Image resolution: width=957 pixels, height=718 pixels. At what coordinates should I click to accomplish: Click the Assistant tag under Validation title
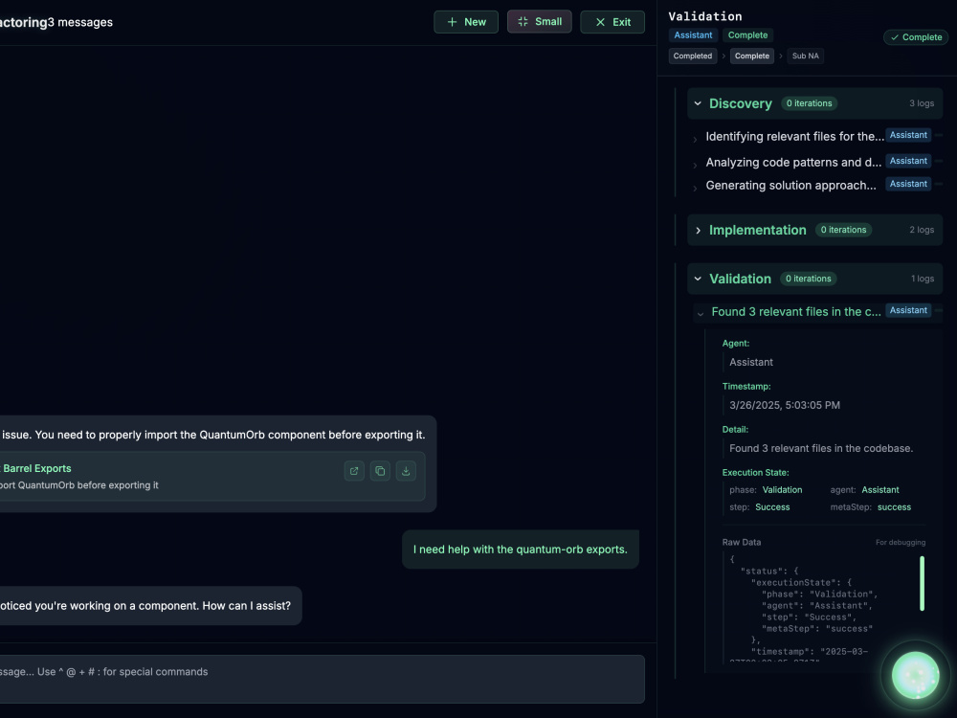click(693, 35)
